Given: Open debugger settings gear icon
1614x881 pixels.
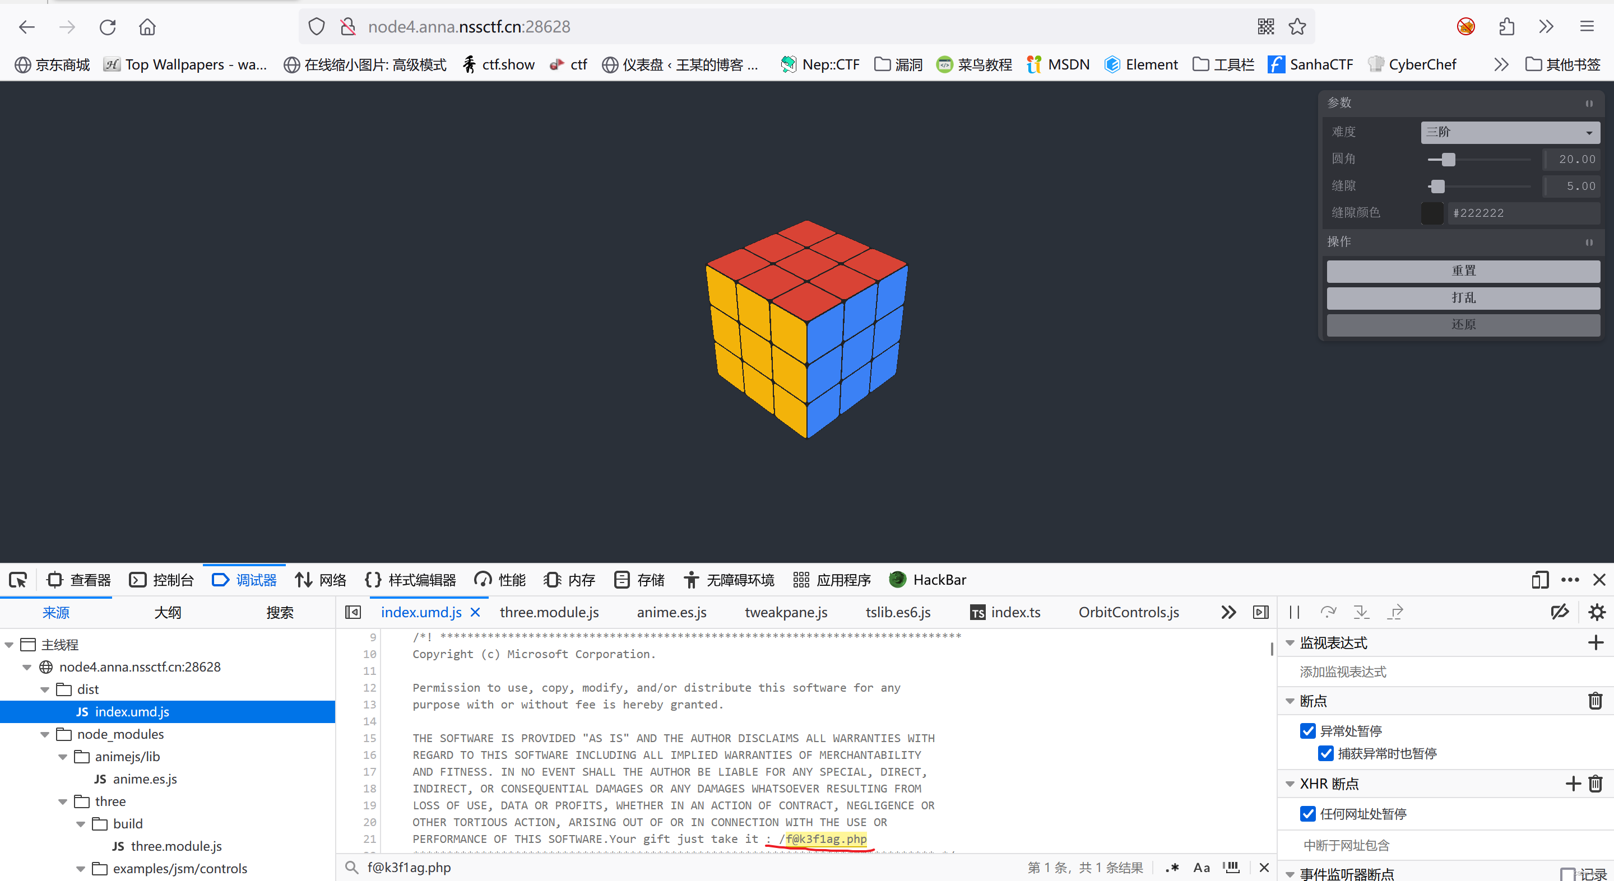Looking at the screenshot, I should click(x=1597, y=612).
